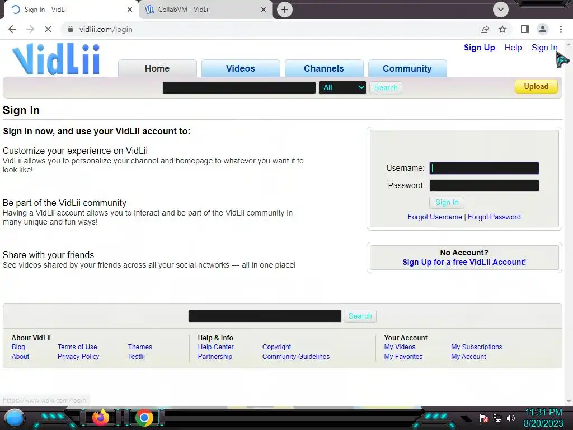The height and width of the screenshot is (430, 573).
Task: Open the Privacy Policy link
Action: click(x=78, y=357)
